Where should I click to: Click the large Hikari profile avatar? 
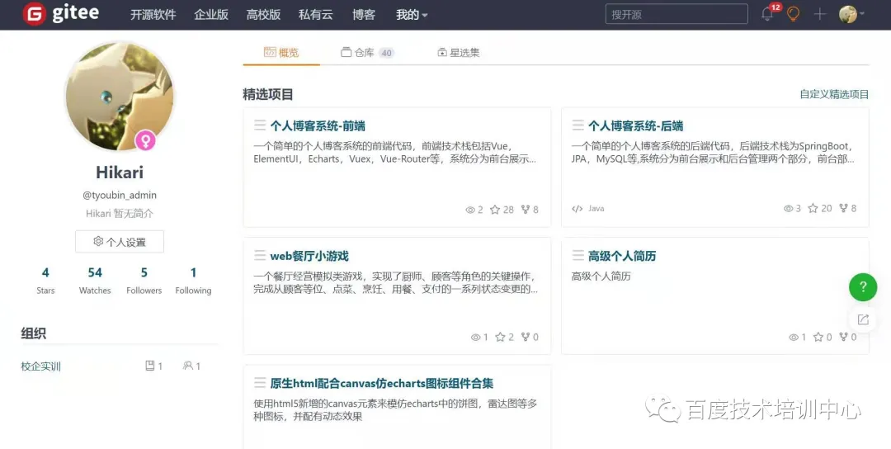click(120, 96)
